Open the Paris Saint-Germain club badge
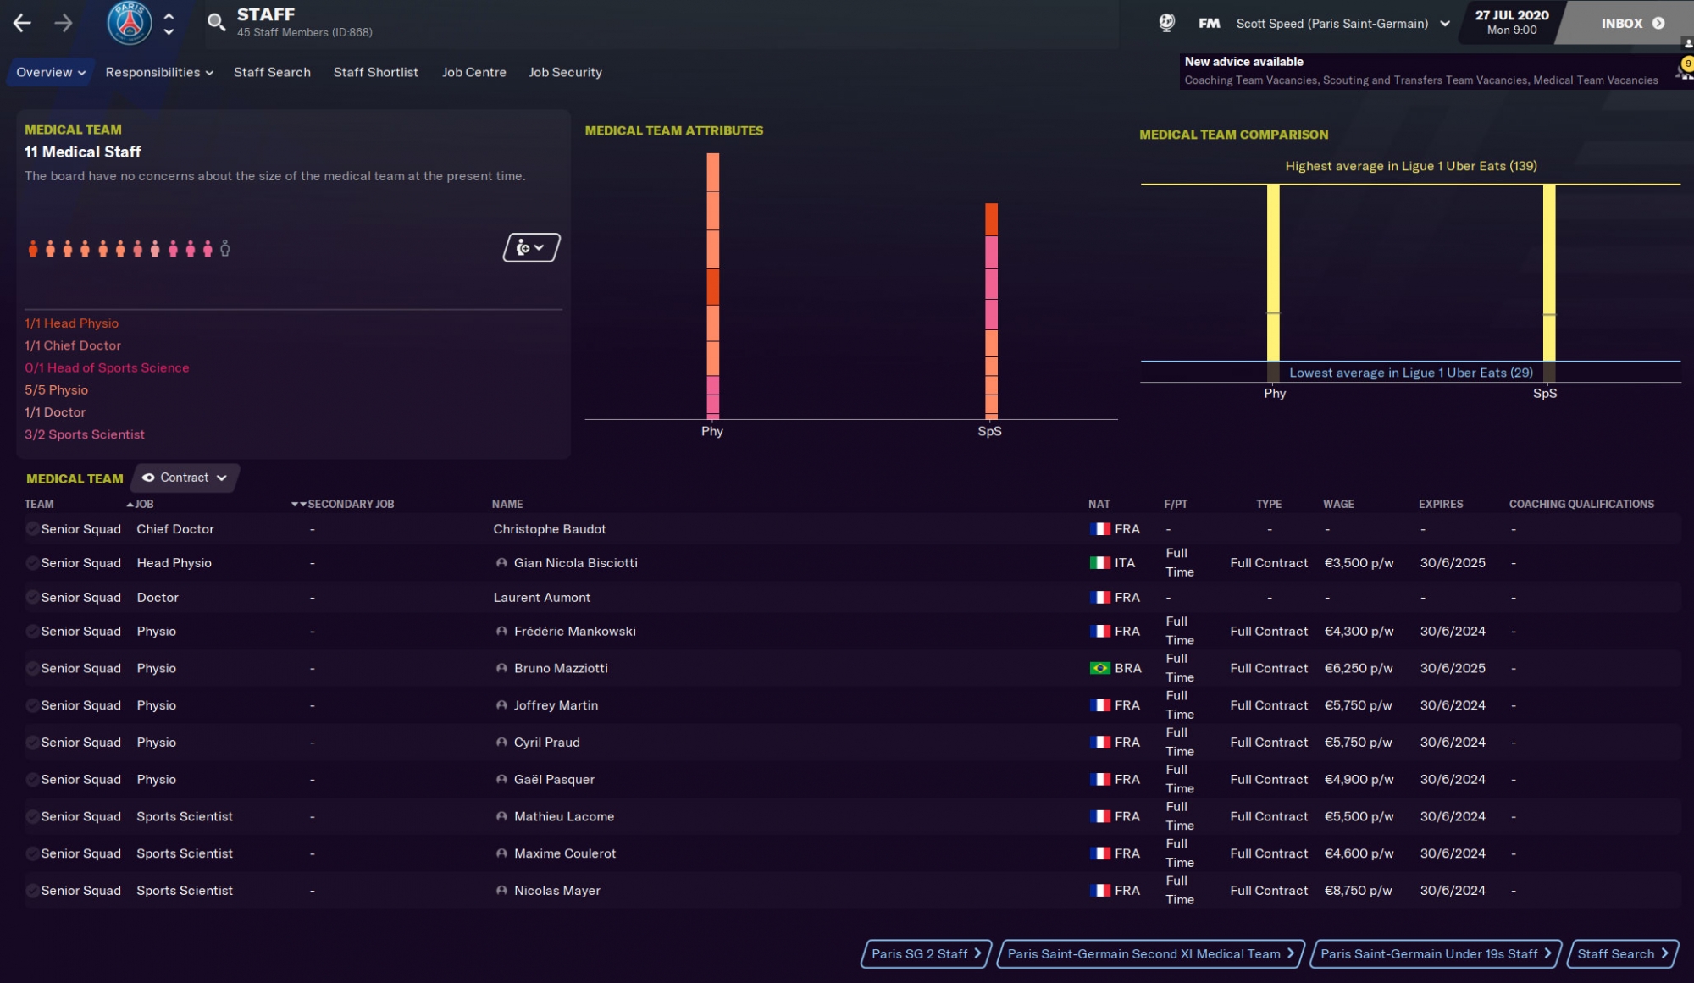The width and height of the screenshot is (1694, 983). 130,23
